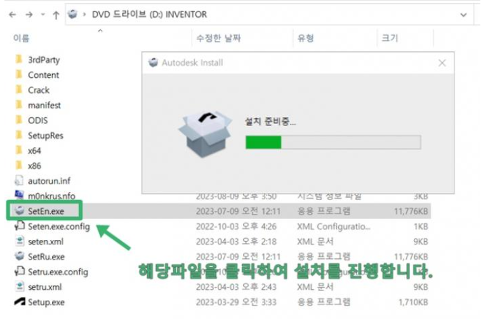Sort by 수정한 날짜 column header
Image resolution: width=481 pixels, height=319 pixels.
(x=218, y=38)
